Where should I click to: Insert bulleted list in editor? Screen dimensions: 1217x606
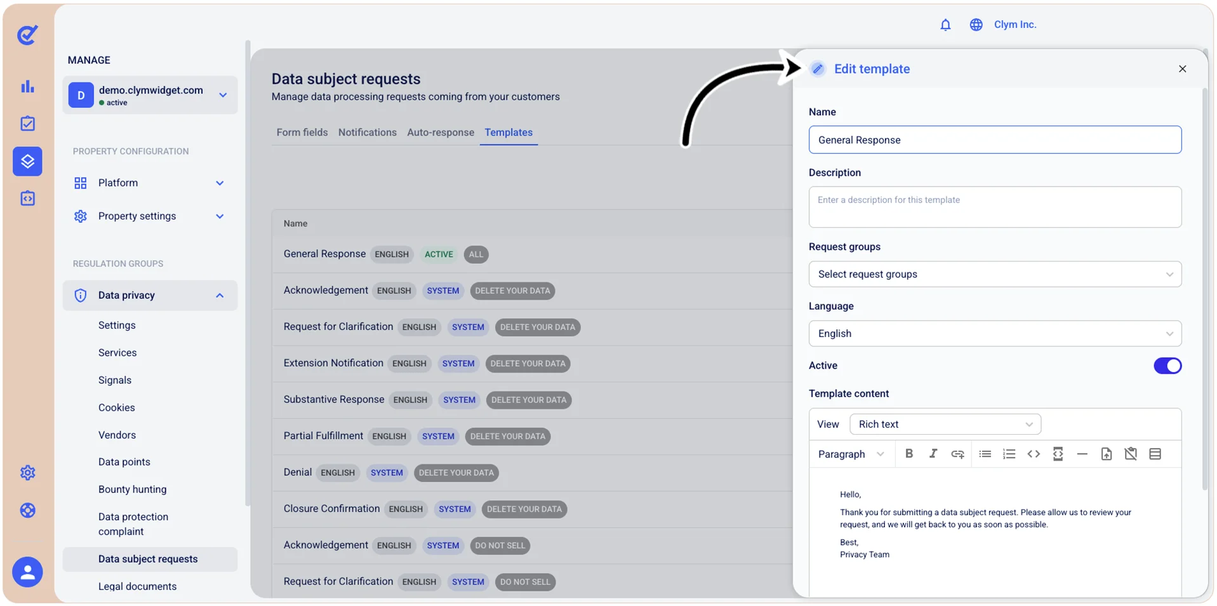pyautogui.click(x=985, y=454)
